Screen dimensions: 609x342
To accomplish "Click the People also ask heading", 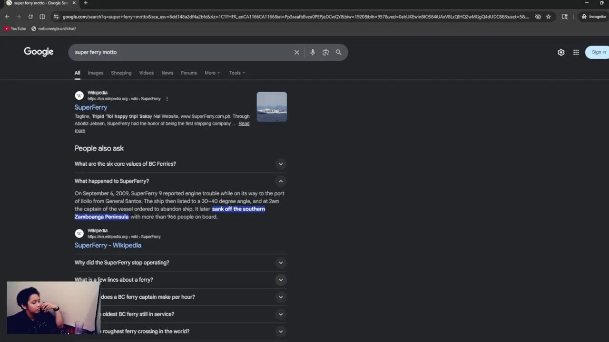I will click(99, 148).
